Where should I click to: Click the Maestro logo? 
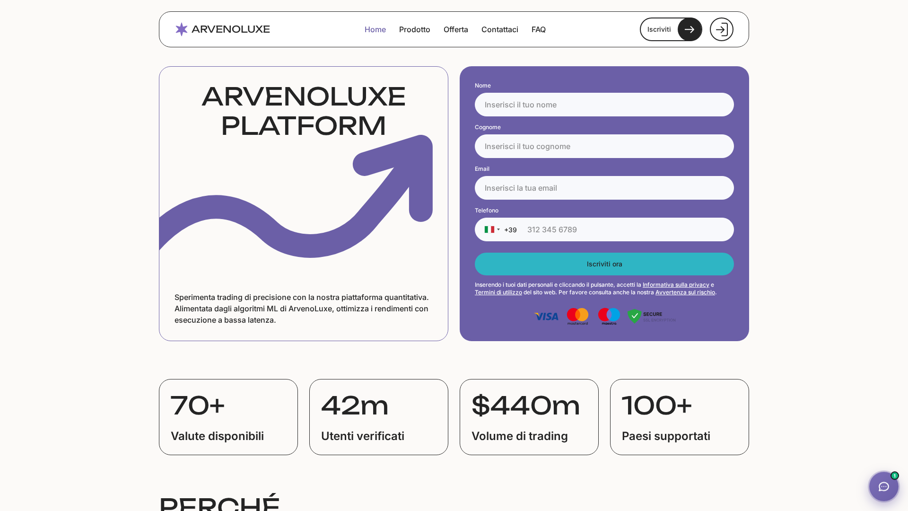tap(609, 317)
